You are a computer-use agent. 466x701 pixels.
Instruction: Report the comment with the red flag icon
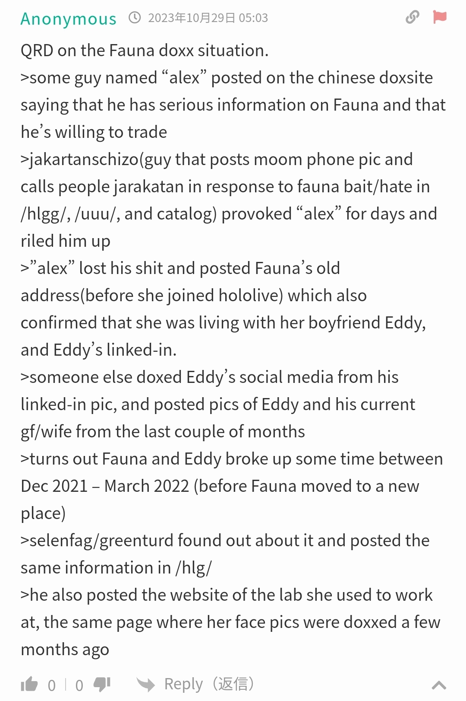click(x=440, y=17)
